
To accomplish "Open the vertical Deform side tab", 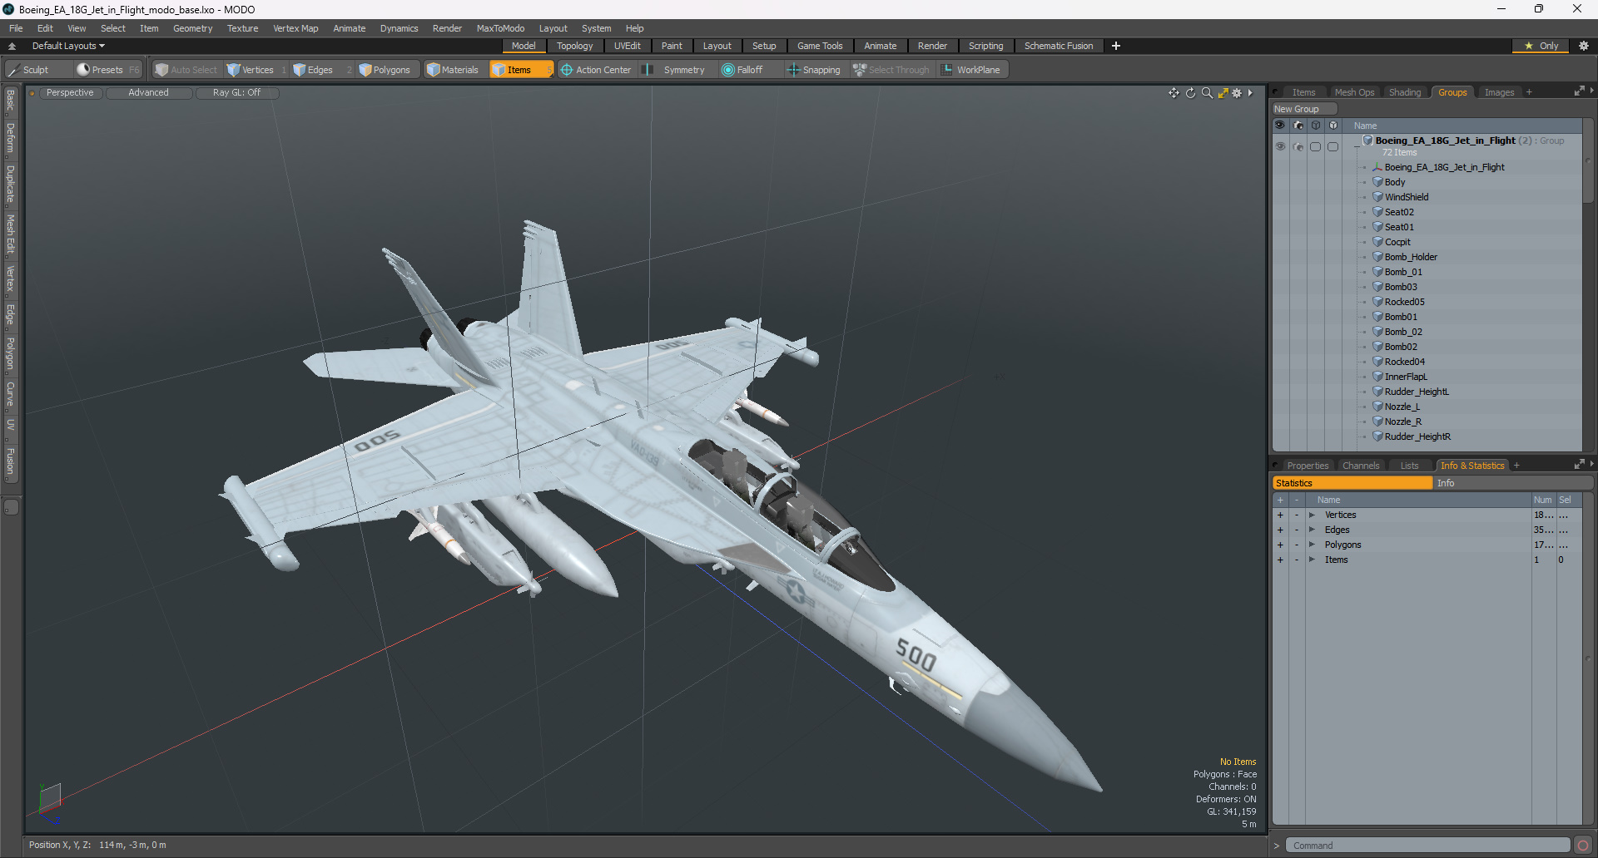I will tap(11, 138).
